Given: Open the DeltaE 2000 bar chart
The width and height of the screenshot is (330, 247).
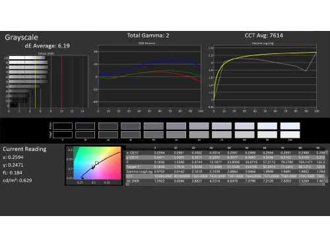Looking at the screenshot, I should point(48,81).
